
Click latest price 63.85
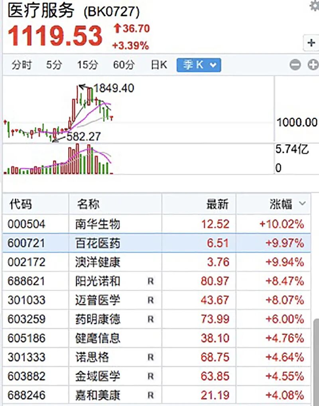215,376
